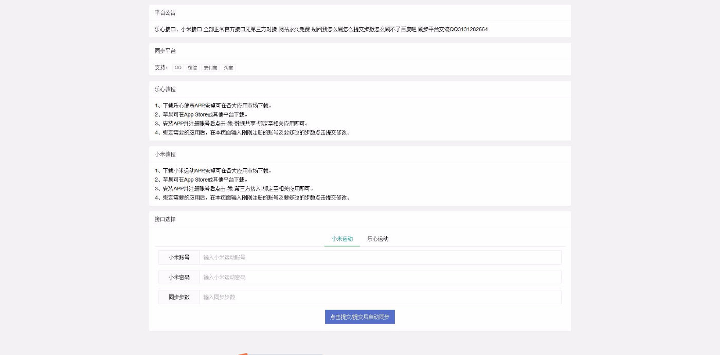The width and height of the screenshot is (720, 355).
Task: Click the 小米教程 section heading
Action: 165,154
